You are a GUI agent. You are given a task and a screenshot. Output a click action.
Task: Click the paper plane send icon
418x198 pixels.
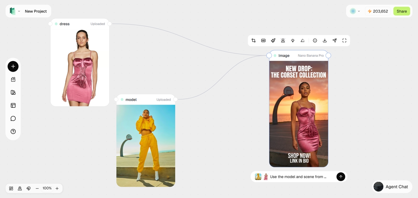pos(335,41)
